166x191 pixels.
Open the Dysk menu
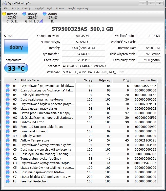tap(50, 9)
